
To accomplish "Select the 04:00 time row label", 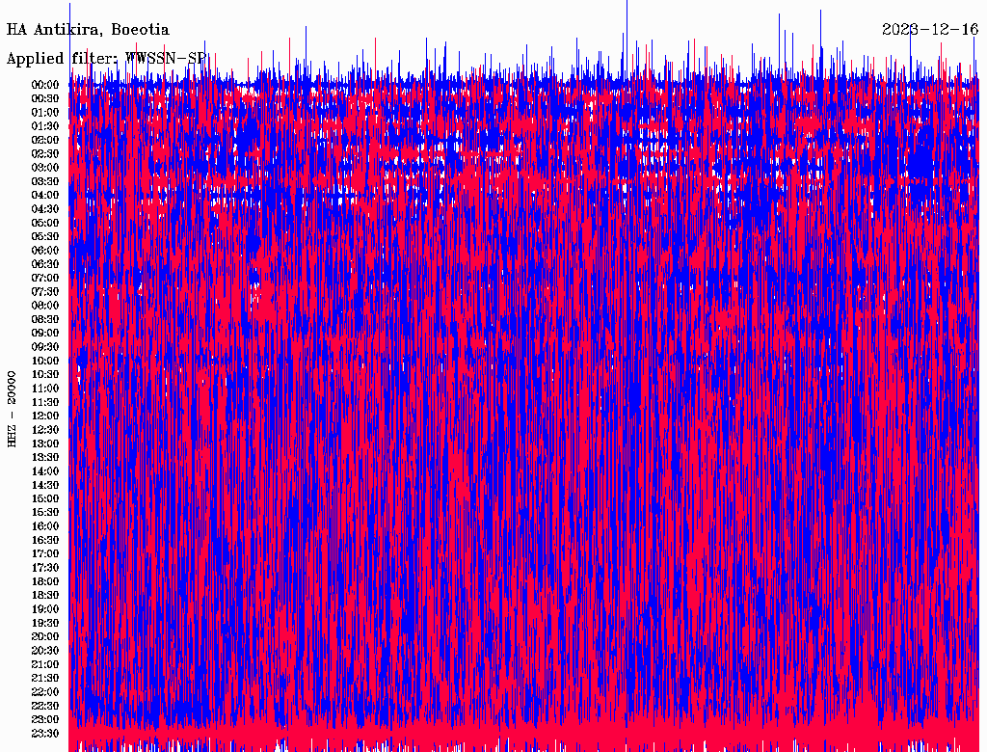I will 45,196.
